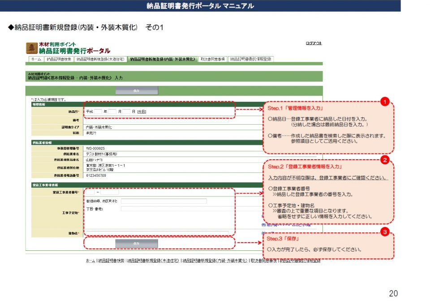Switch to the 納品証明書検索 tab
The width and height of the screenshot is (448, 301).
59,59
